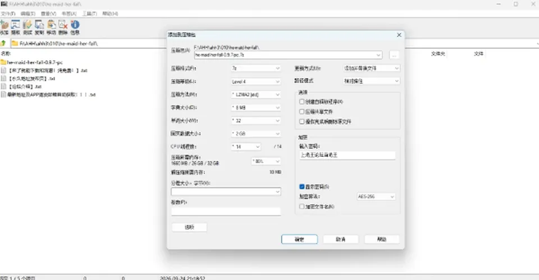Go up one folder with the green arrow
The height and width of the screenshot is (280, 539).
point(3,43)
